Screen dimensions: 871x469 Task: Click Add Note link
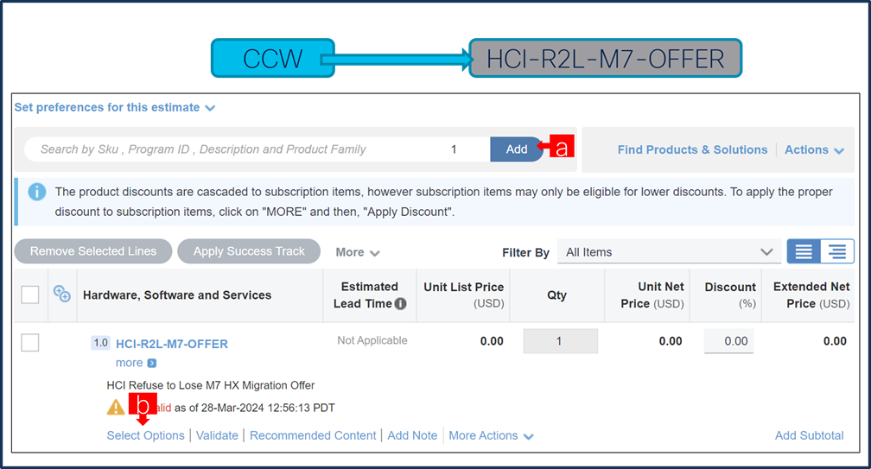412,435
